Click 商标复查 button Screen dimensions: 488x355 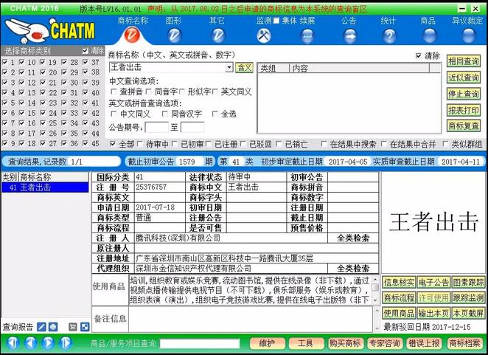point(464,125)
